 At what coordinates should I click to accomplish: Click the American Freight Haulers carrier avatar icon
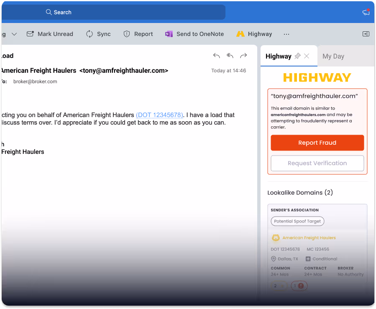[276, 238]
